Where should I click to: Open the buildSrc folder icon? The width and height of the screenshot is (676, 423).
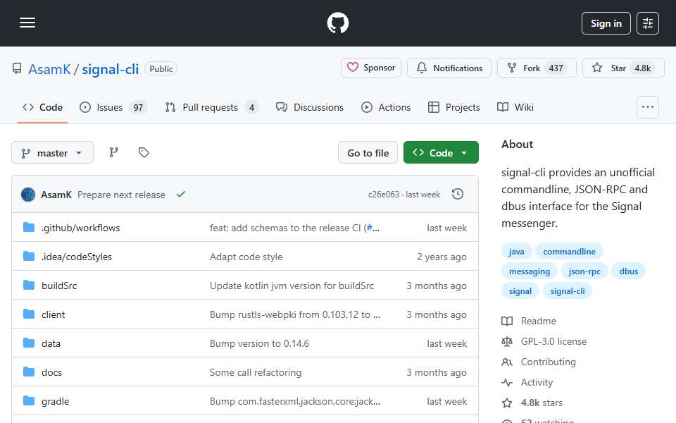point(29,285)
